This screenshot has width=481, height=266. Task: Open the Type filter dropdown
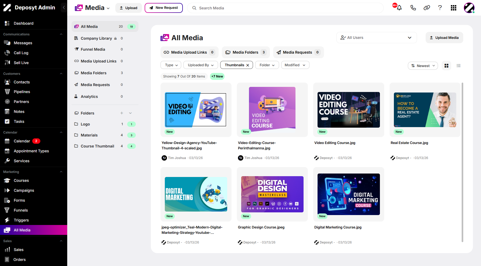(x=171, y=65)
